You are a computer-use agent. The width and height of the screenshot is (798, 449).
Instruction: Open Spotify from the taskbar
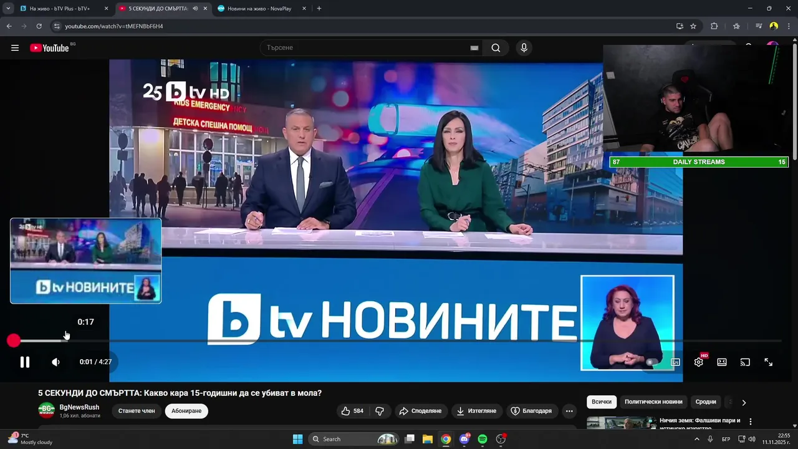point(483,439)
